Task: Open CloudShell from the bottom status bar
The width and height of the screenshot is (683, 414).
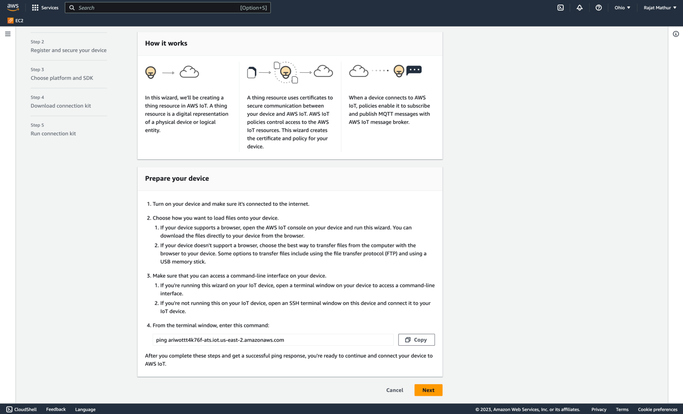Action: (21, 409)
